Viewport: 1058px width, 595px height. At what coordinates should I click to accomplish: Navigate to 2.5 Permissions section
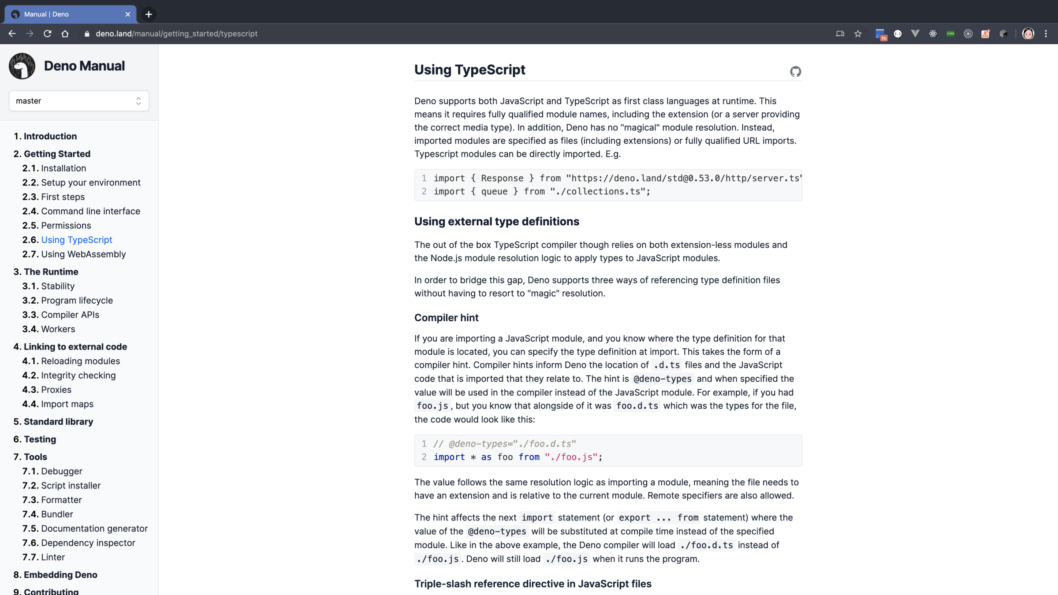point(66,226)
